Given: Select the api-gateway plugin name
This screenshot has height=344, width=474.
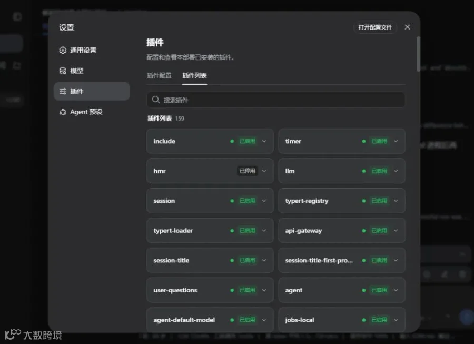Looking at the screenshot, I should pos(303,231).
